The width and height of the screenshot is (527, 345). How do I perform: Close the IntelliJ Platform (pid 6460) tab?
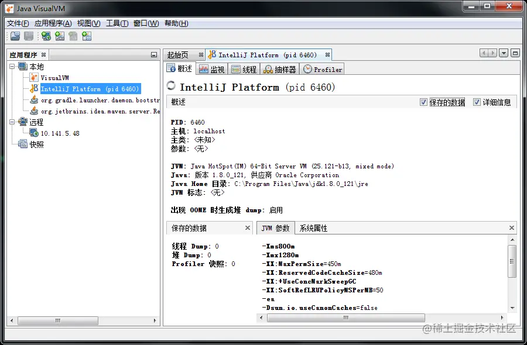coord(327,55)
